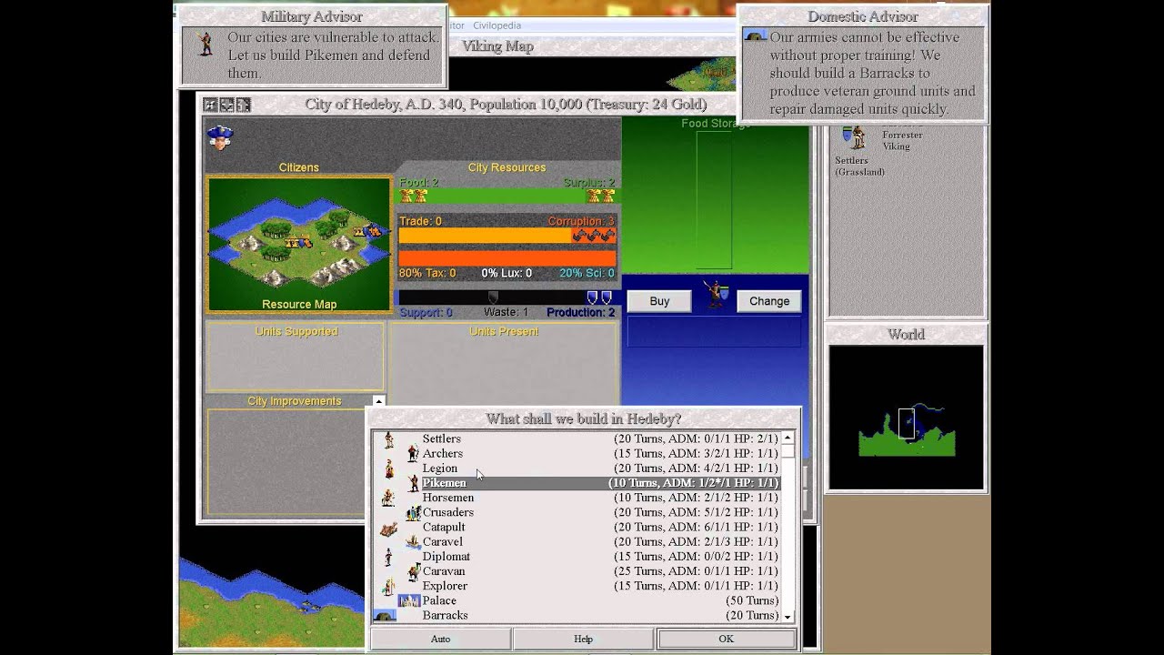Click the Settlers unit icon in status panel
The height and width of the screenshot is (655, 1164).
point(853,136)
